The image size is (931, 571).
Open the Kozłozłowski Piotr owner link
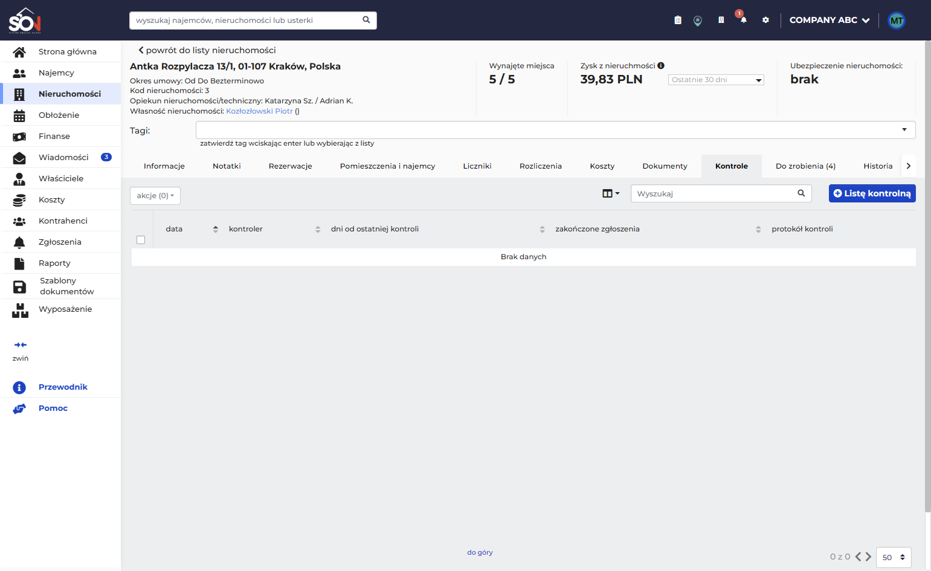259,111
